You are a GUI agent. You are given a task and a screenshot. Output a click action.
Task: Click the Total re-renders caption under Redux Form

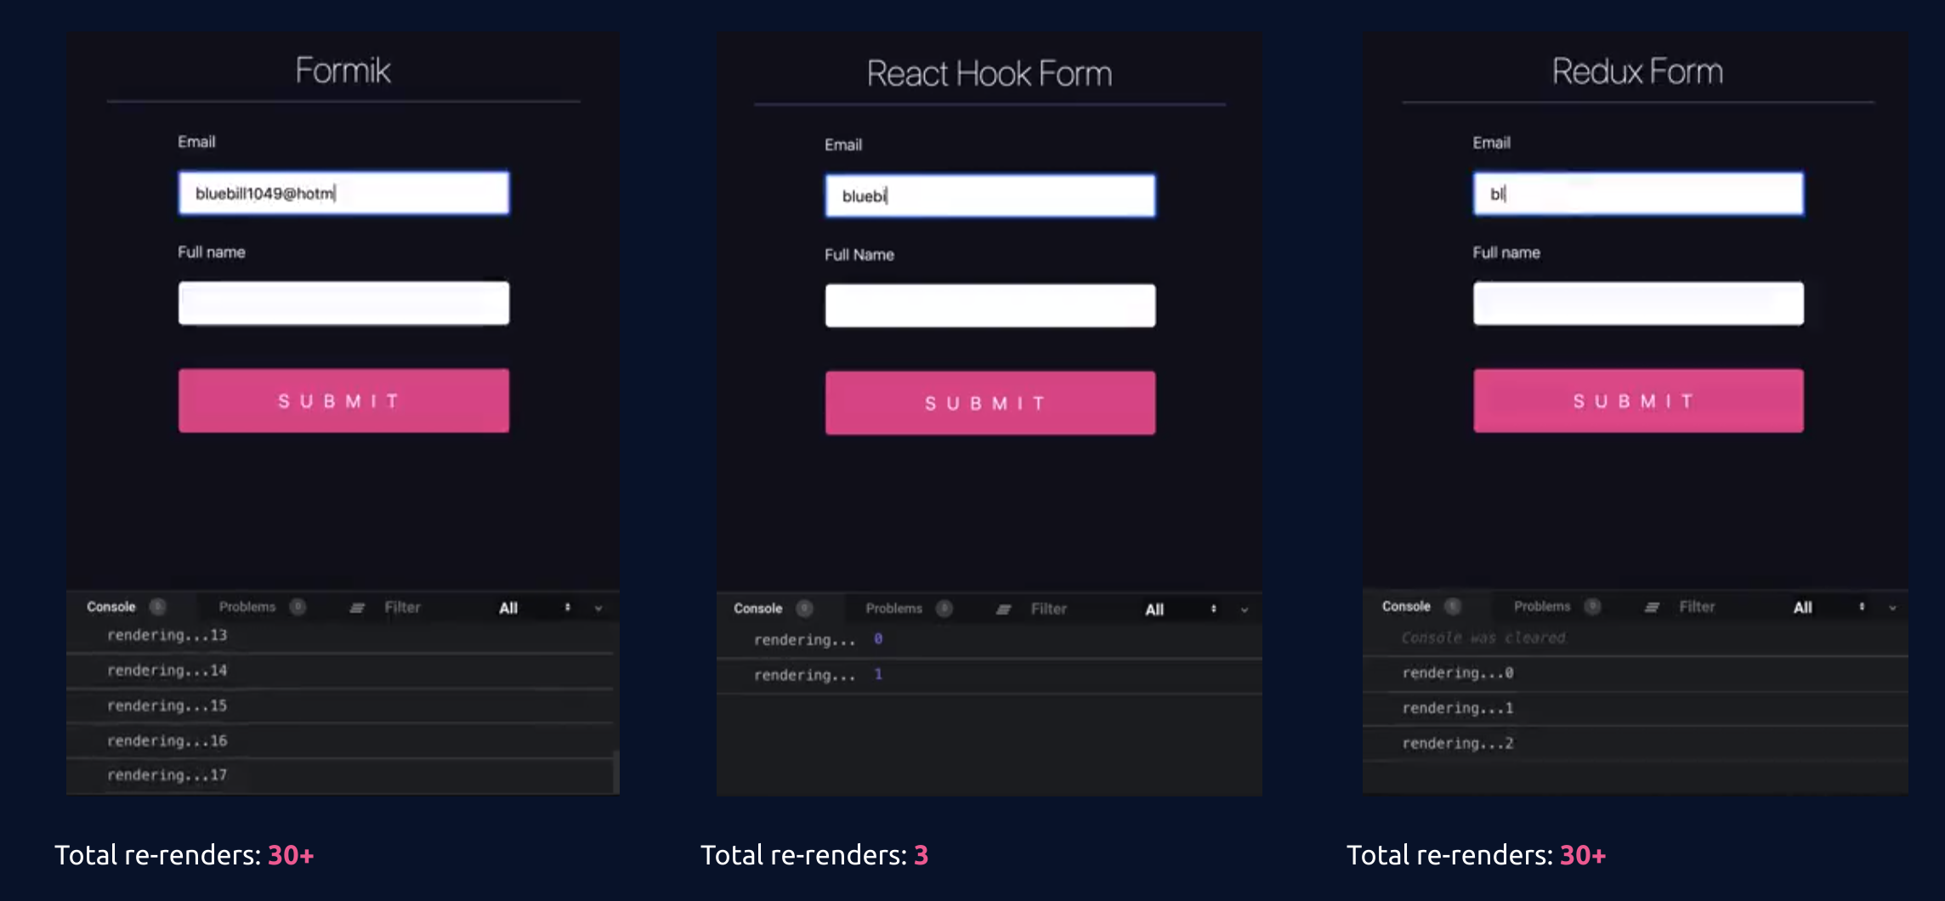1477,855
